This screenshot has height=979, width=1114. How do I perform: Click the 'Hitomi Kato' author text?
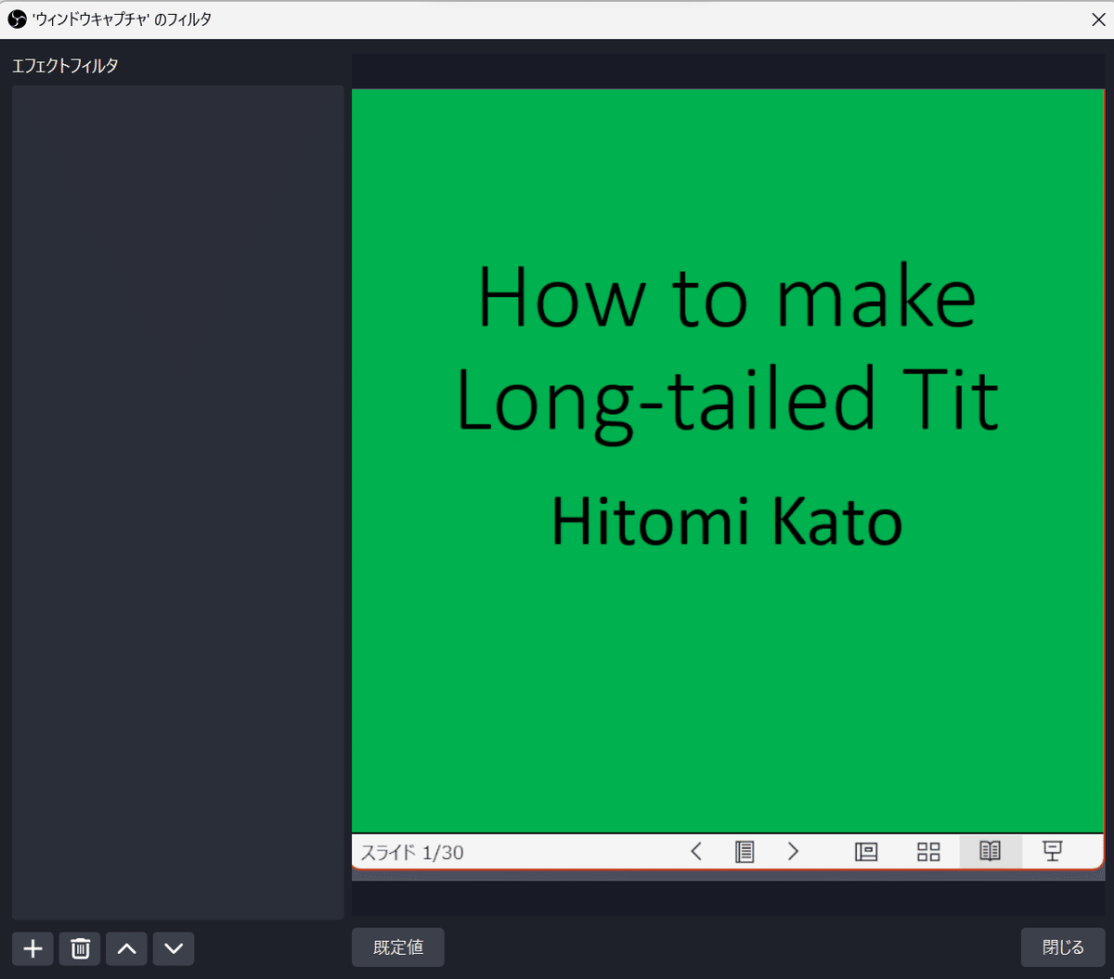[x=727, y=521]
